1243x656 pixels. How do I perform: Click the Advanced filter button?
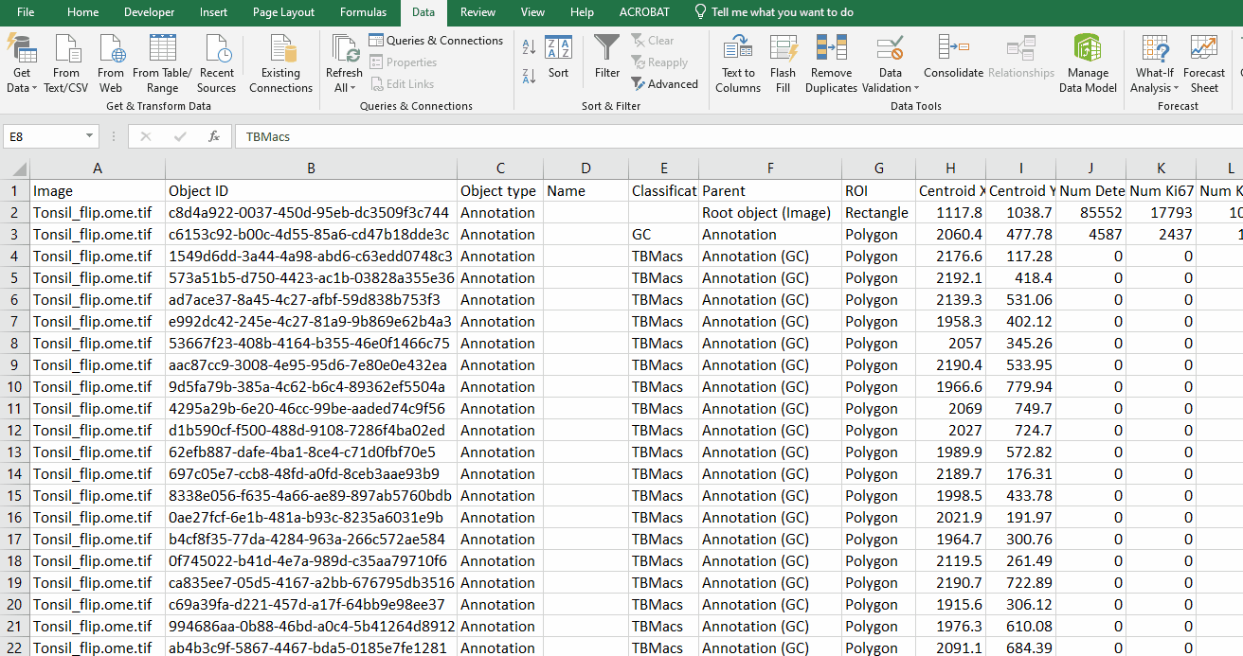tap(664, 84)
